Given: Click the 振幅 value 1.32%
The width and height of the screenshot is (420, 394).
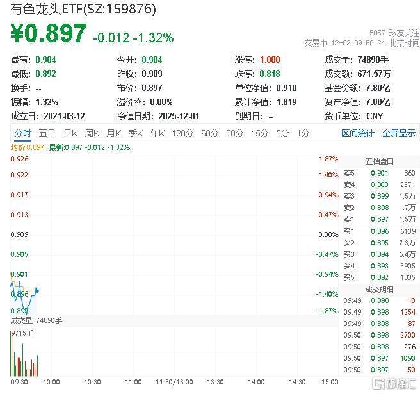Looking at the screenshot, I should pyautogui.click(x=47, y=102).
